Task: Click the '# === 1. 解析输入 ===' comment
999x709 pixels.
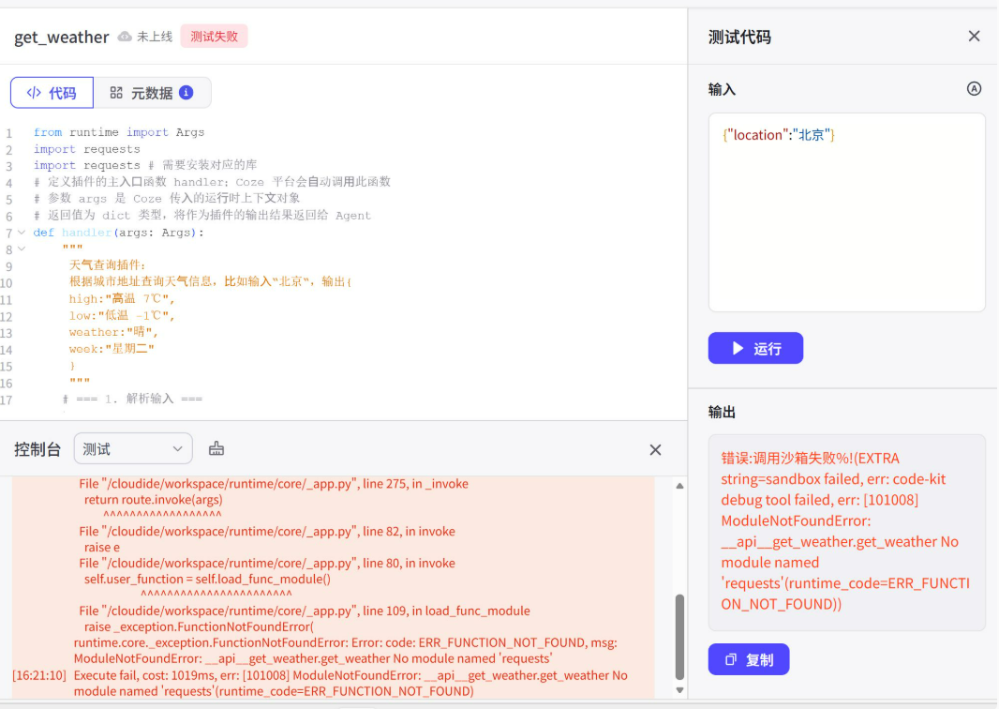Action: pyautogui.click(x=132, y=400)
